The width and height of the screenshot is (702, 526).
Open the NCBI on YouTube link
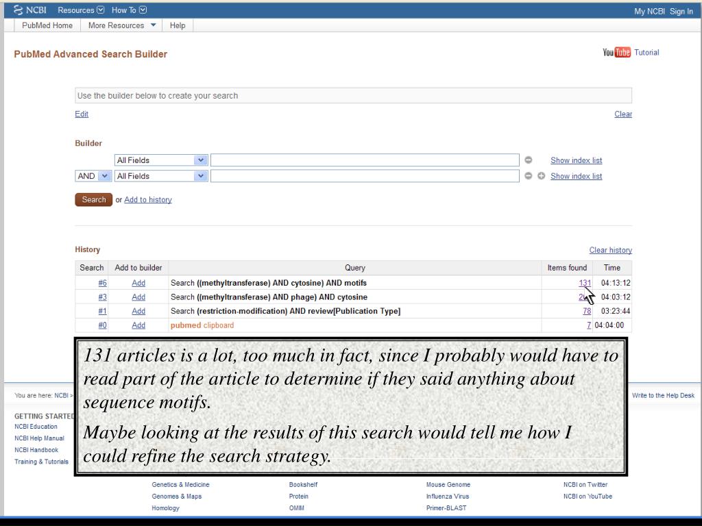[x=588, y=496]
